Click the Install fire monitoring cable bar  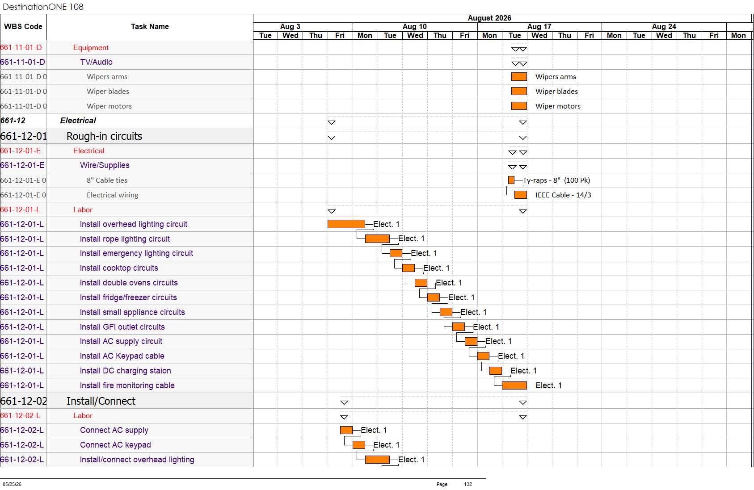pyautogui.click(x=514, y=385)
